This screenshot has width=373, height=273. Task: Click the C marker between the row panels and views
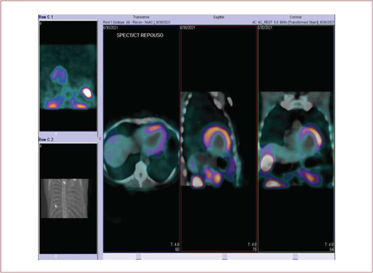(100, 139)
